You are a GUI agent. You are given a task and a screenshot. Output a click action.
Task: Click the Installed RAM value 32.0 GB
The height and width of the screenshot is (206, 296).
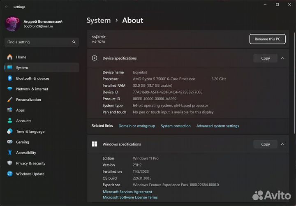[153, 86]
